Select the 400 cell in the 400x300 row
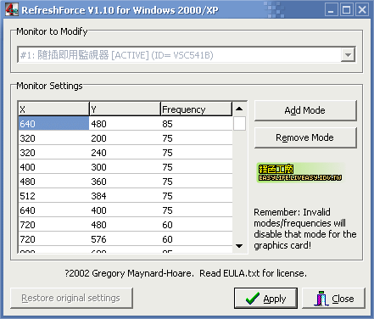The image size is (374, 319). (x=53, y=167)
